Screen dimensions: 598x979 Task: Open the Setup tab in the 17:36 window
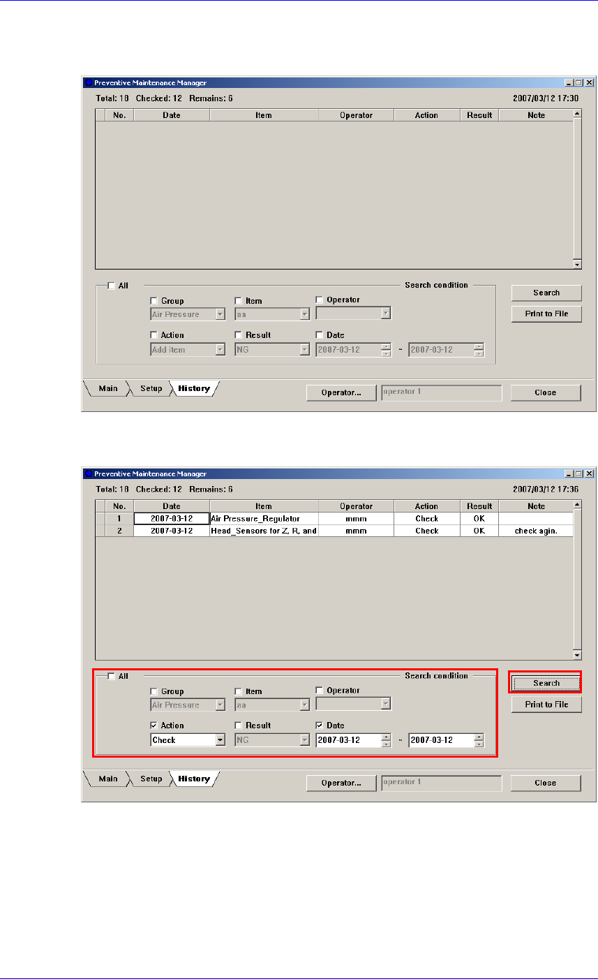coord(151,779)
